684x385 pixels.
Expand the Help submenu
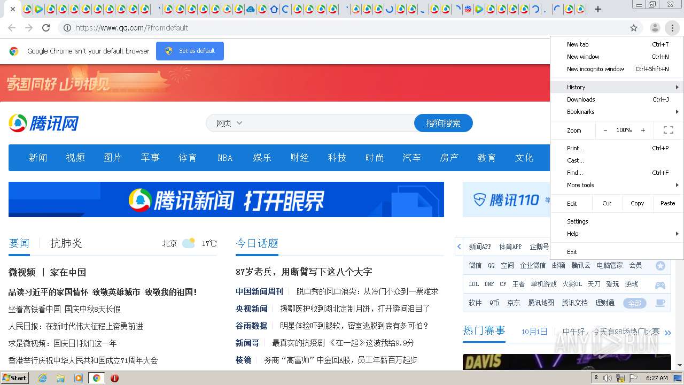617,234
